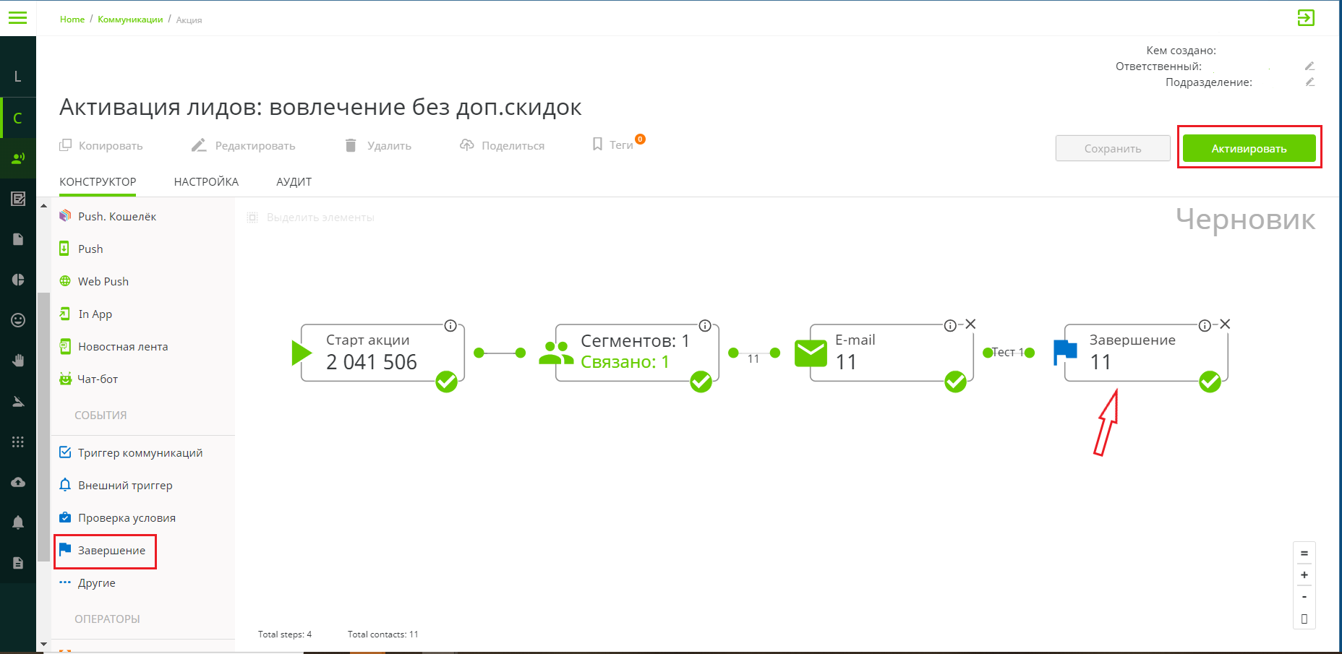Remove the E-mail block with X
The image size is (1342, 654).
tap(971, 324)
